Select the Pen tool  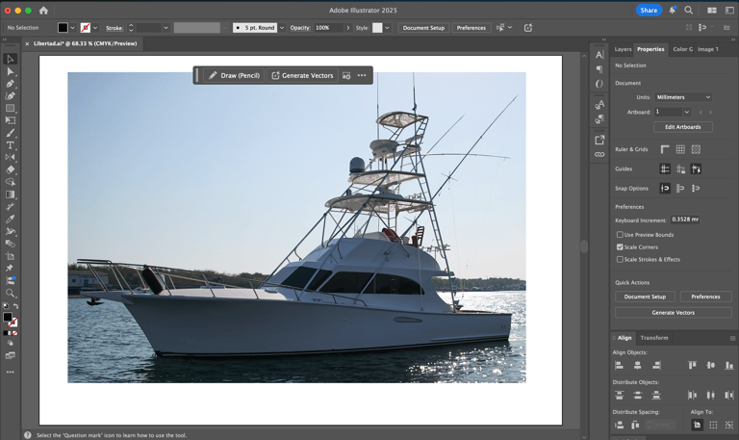click(10, 84)
